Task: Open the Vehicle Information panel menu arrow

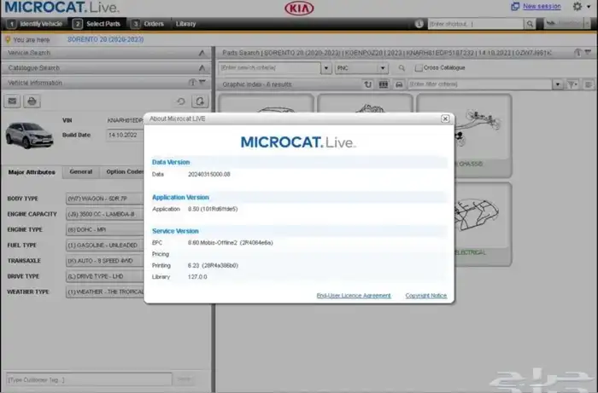Action: tap(202, 82)
